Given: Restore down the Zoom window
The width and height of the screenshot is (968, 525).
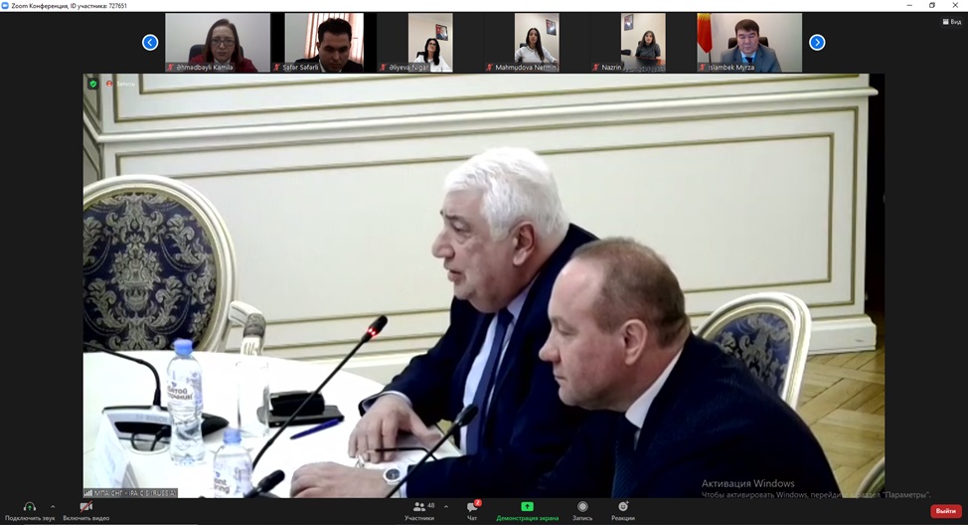Looking at the screenshot, I should (x=932, y=6).
